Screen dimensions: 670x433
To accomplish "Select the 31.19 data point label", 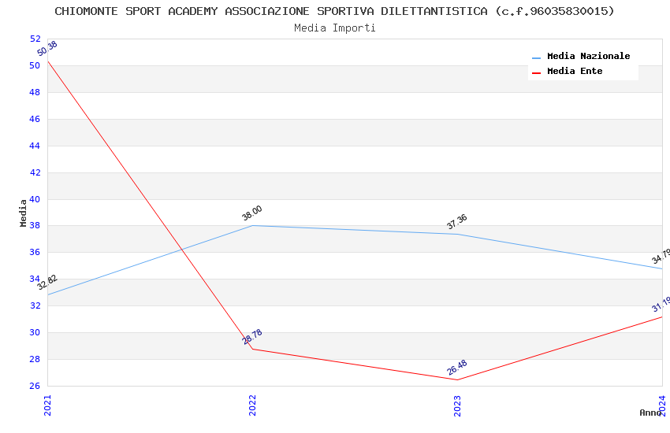I will (661, 305).
